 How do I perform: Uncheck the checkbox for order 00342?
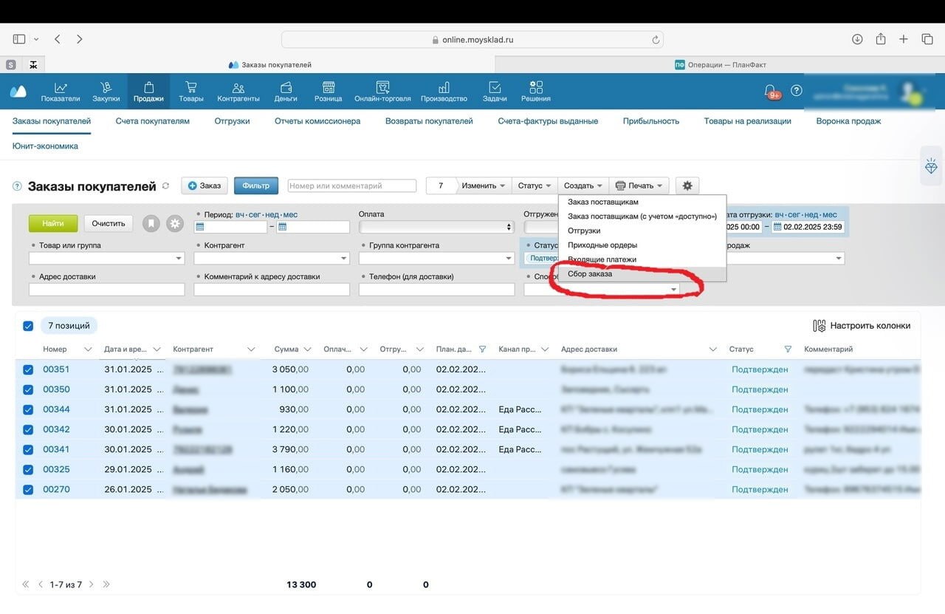point(28,429)
